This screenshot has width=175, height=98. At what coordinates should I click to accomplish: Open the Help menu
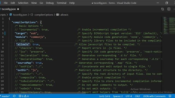click(72, 3)
